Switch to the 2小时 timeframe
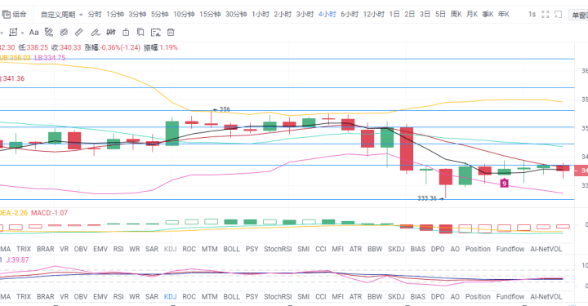The height and width of the screenshot is (306, 588). point(283,14)
